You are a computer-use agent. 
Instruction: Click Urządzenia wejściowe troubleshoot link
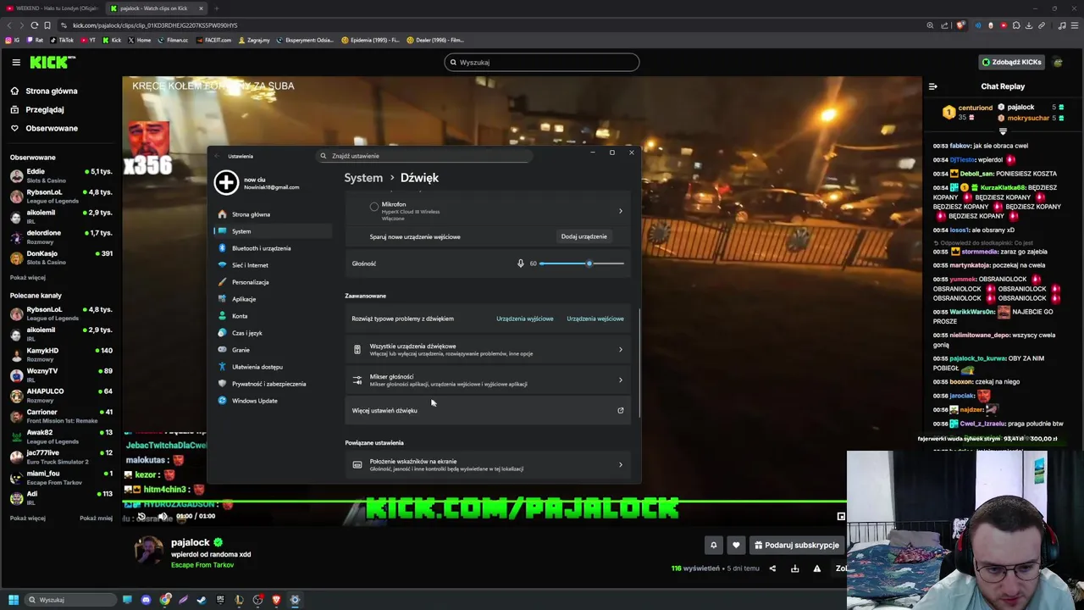(595, 319)
